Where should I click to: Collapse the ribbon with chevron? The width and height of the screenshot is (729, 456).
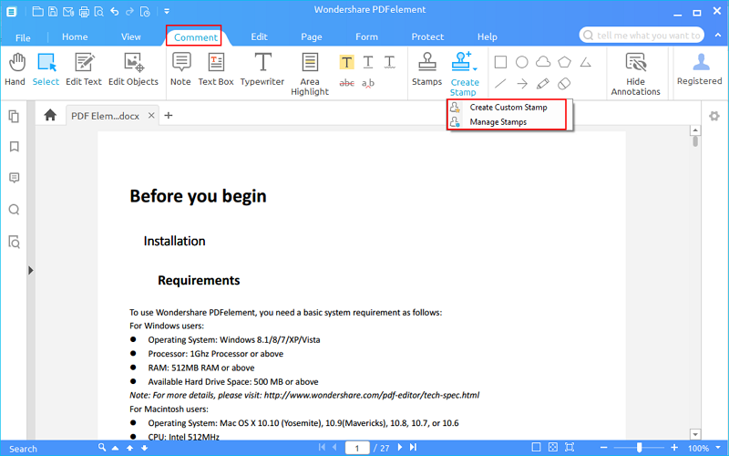click(x=718, y=36)
